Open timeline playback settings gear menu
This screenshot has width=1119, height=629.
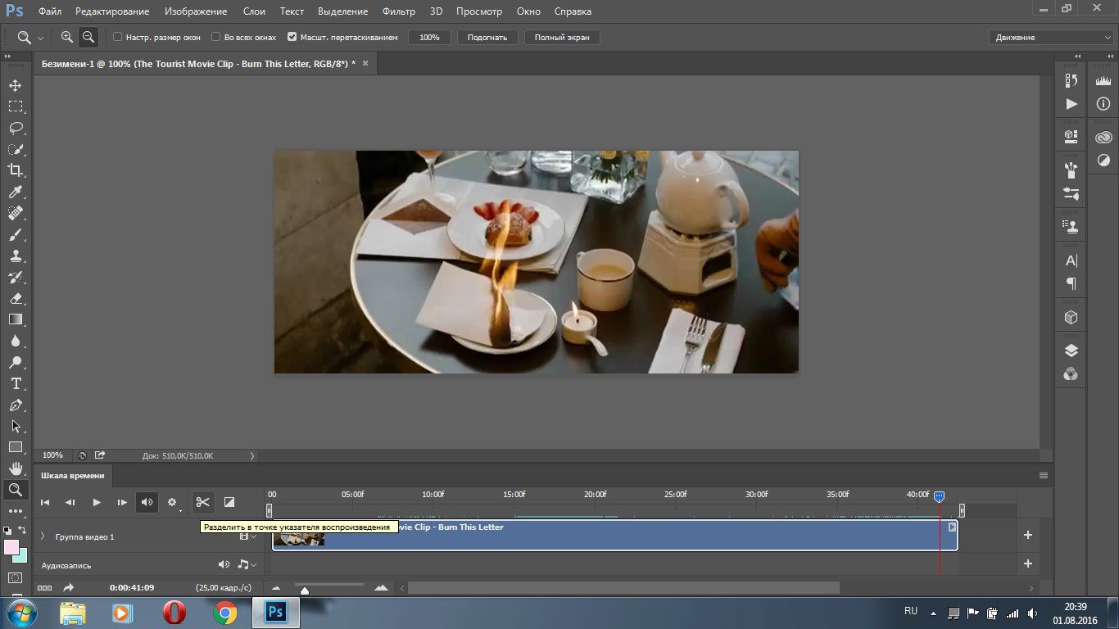pos(173,503)
